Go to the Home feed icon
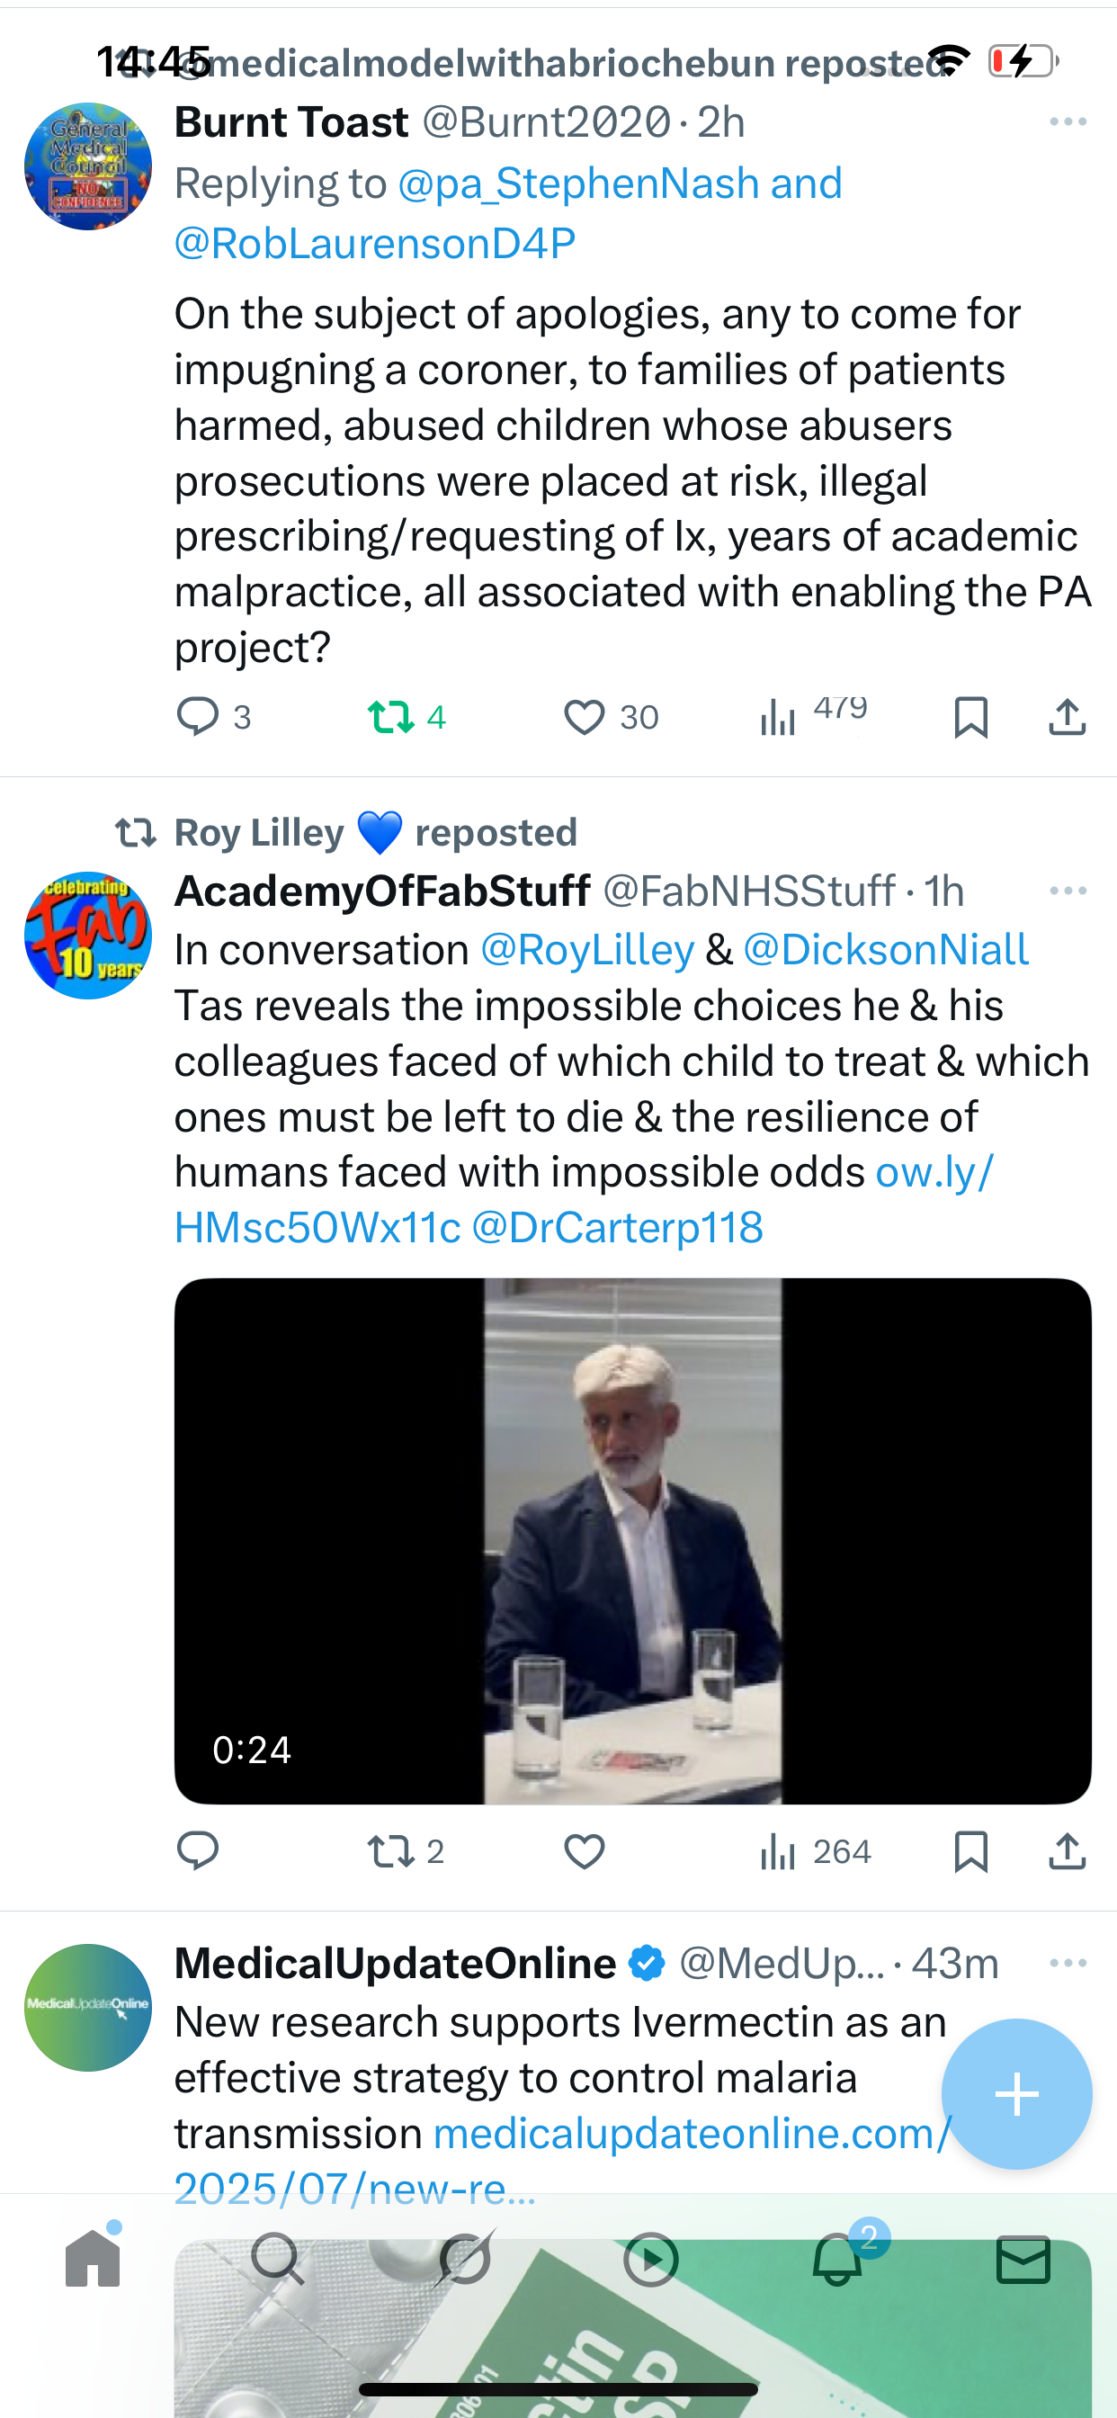1117x2418 pixels. pos(93,2260)
